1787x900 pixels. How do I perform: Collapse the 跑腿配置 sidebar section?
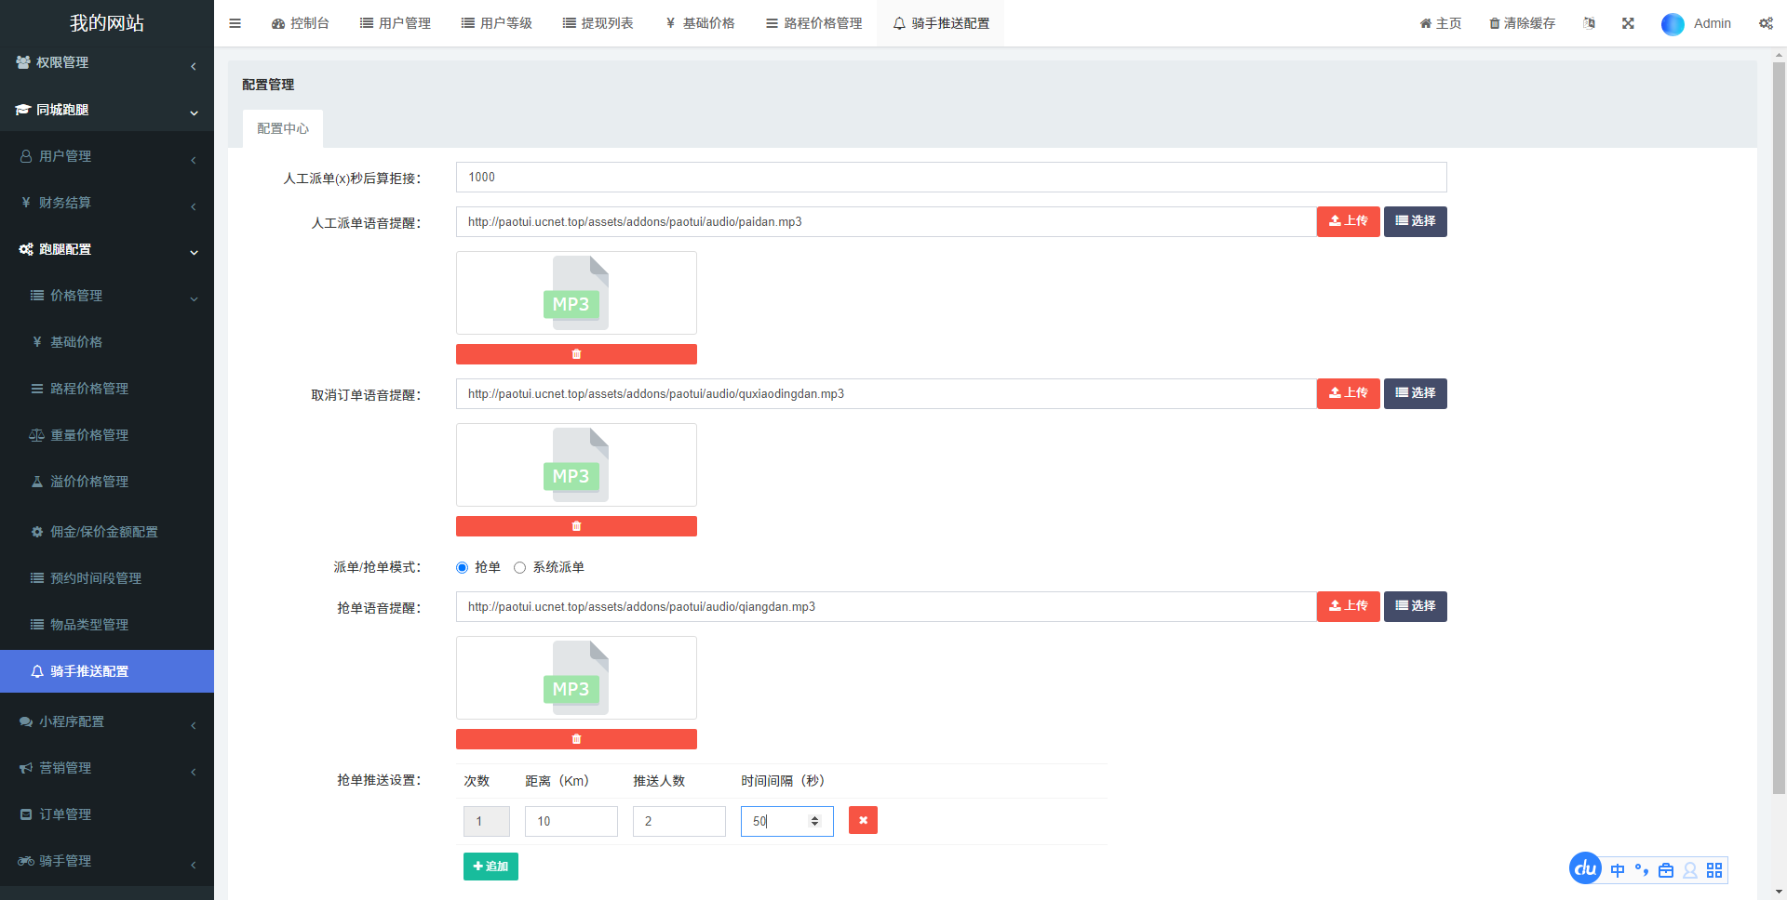106,249
